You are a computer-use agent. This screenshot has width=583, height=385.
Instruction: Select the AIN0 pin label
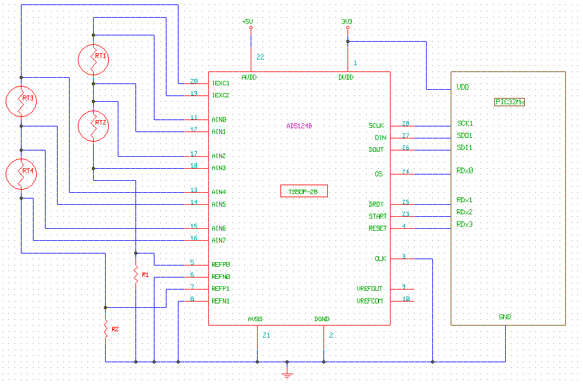219,119
